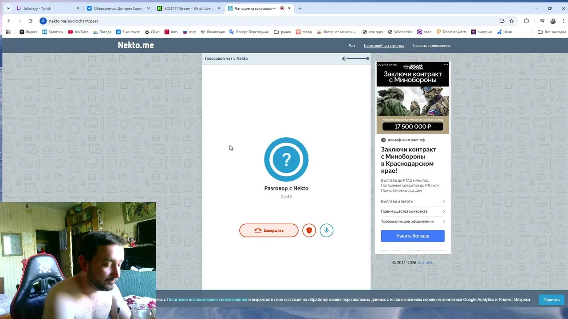Screen dimensions: 568x319
Task: Open the browser extensions menu
Action: [526, 21]
